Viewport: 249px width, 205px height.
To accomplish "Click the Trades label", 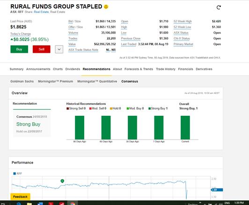I will [73, 38].
